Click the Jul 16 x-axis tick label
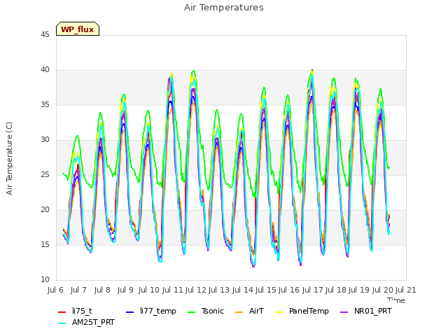Viewport: 448px width, 336px height. 289,290
